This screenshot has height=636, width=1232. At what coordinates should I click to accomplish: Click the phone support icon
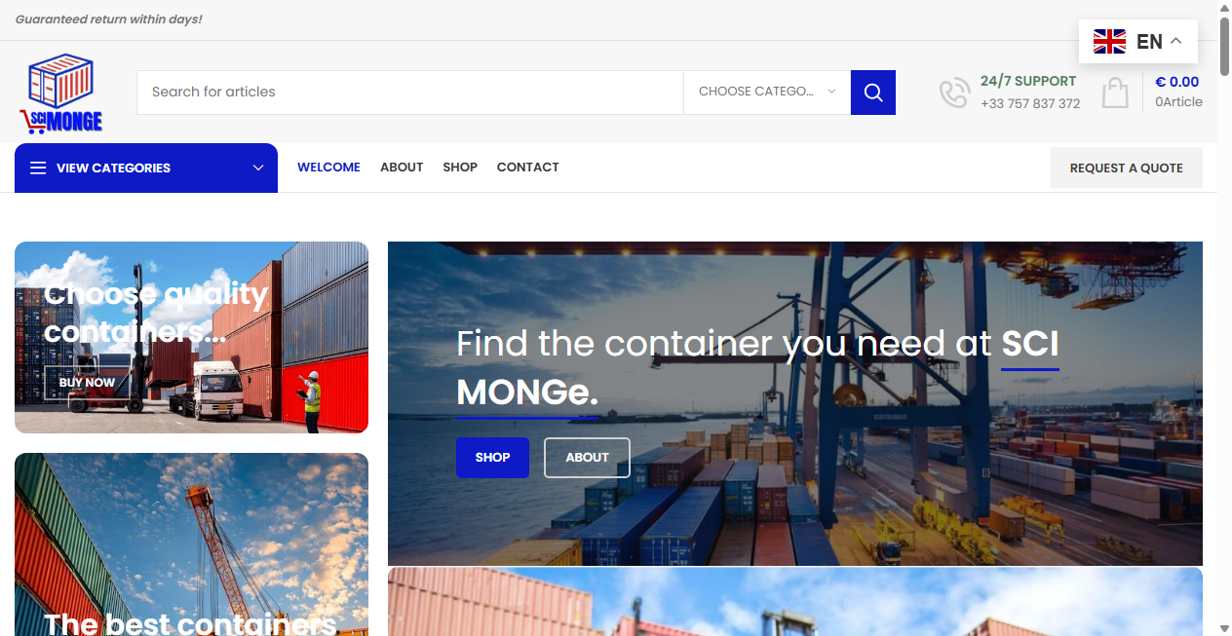(x=954, y=93)
